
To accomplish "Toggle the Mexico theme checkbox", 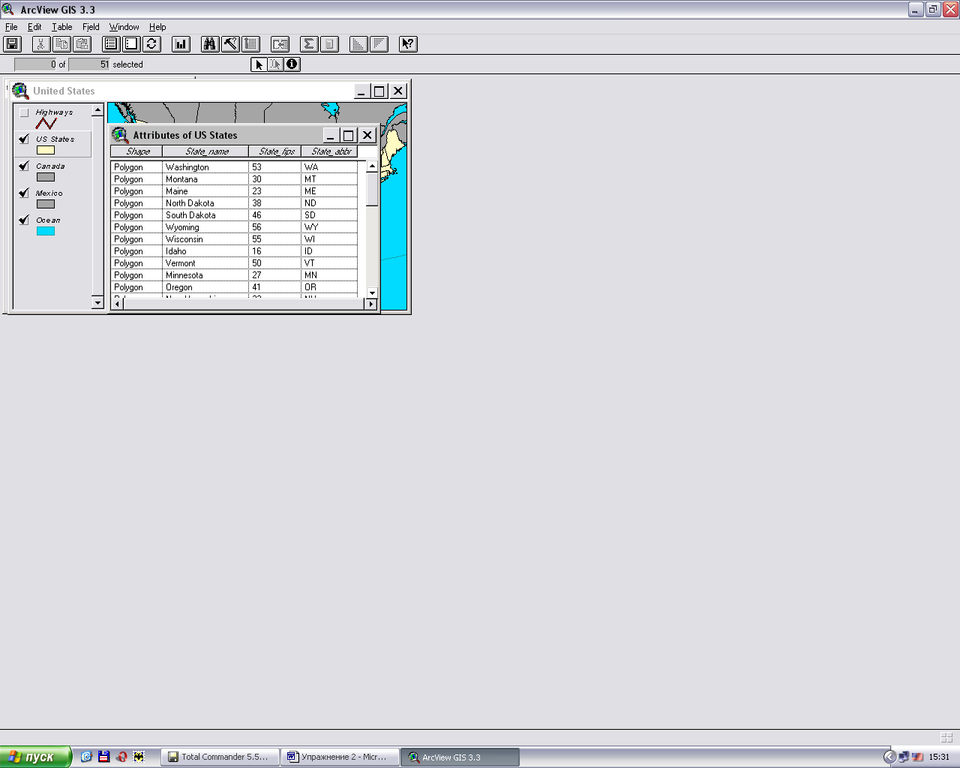I will coord(24,193).
